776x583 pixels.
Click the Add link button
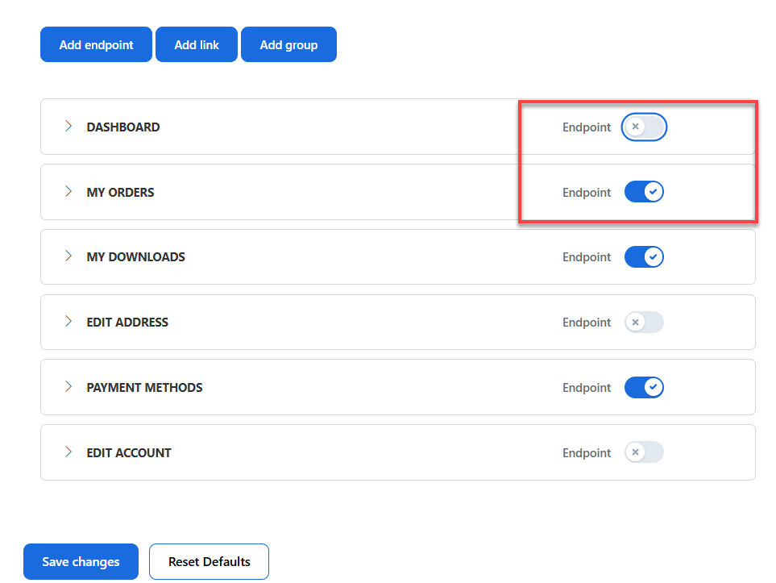click(x=196, y=44)
